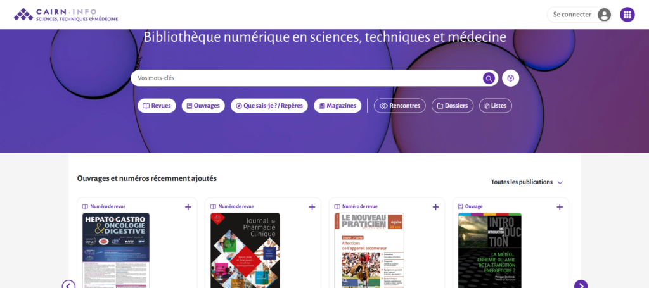Open advanced search settings gear icon
The image size is (649, 288).
pos(510,78)
